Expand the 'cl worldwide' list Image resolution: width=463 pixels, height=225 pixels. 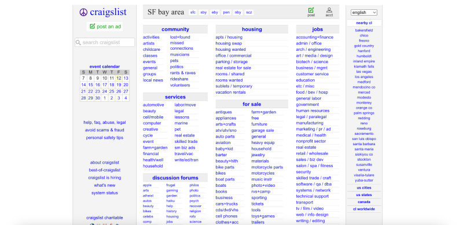pos(364,209)
